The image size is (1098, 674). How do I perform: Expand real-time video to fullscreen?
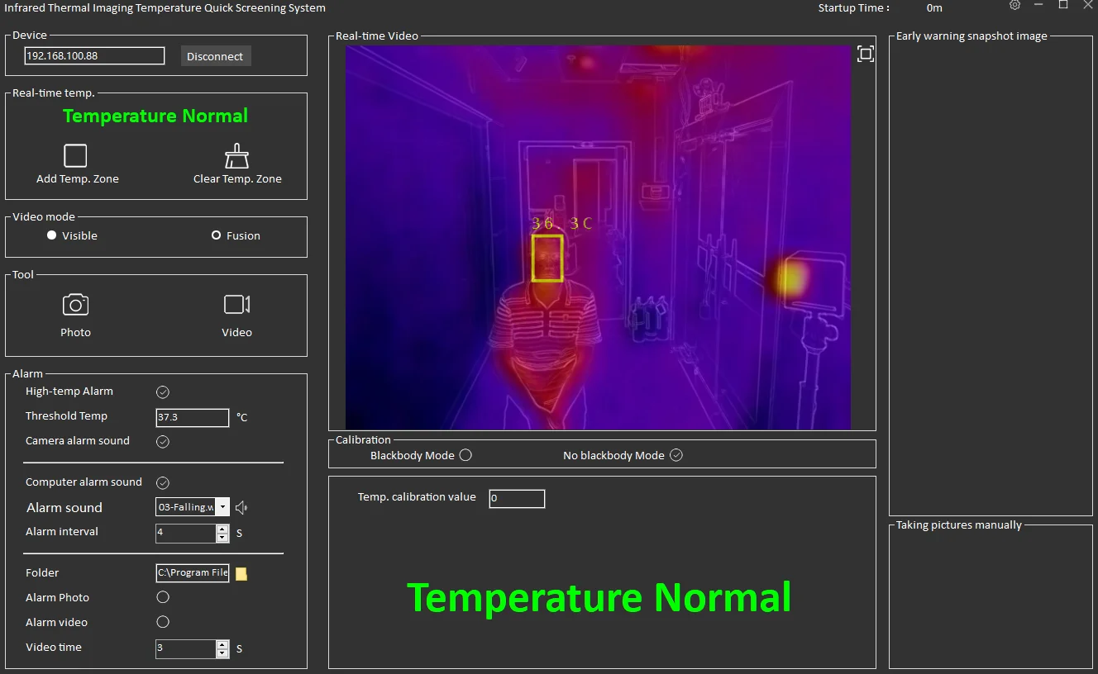[865, 55]
